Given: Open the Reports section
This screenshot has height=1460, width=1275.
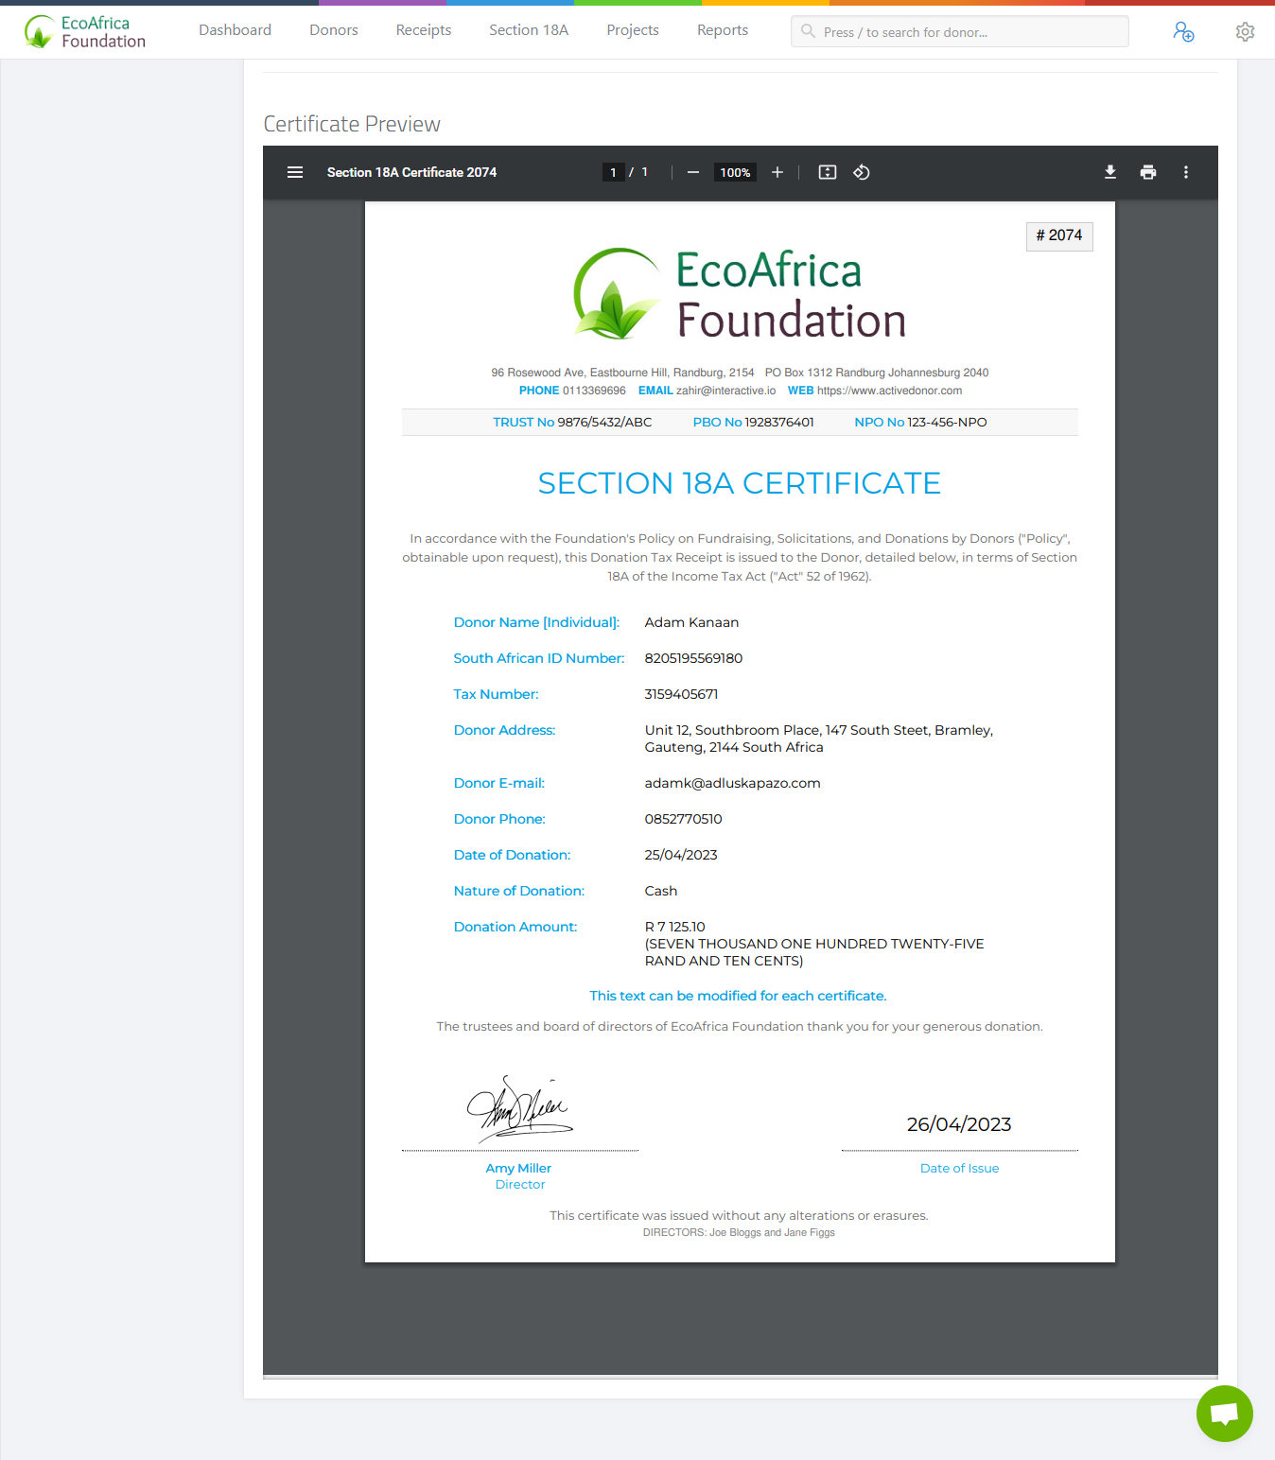Looking at the screenshot, I should pyautogui.click(x=722, y=30).
